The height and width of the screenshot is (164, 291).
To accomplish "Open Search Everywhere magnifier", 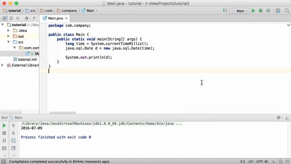I will (x=287, y=10).
